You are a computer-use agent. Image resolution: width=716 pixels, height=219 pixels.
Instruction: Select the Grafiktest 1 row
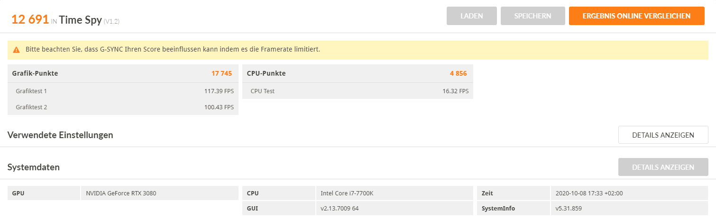point(123,91)
